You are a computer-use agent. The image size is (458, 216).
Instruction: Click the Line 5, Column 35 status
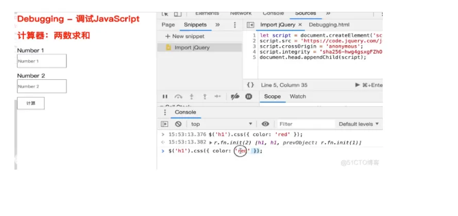pyautogui.click(x=284, y=85)
